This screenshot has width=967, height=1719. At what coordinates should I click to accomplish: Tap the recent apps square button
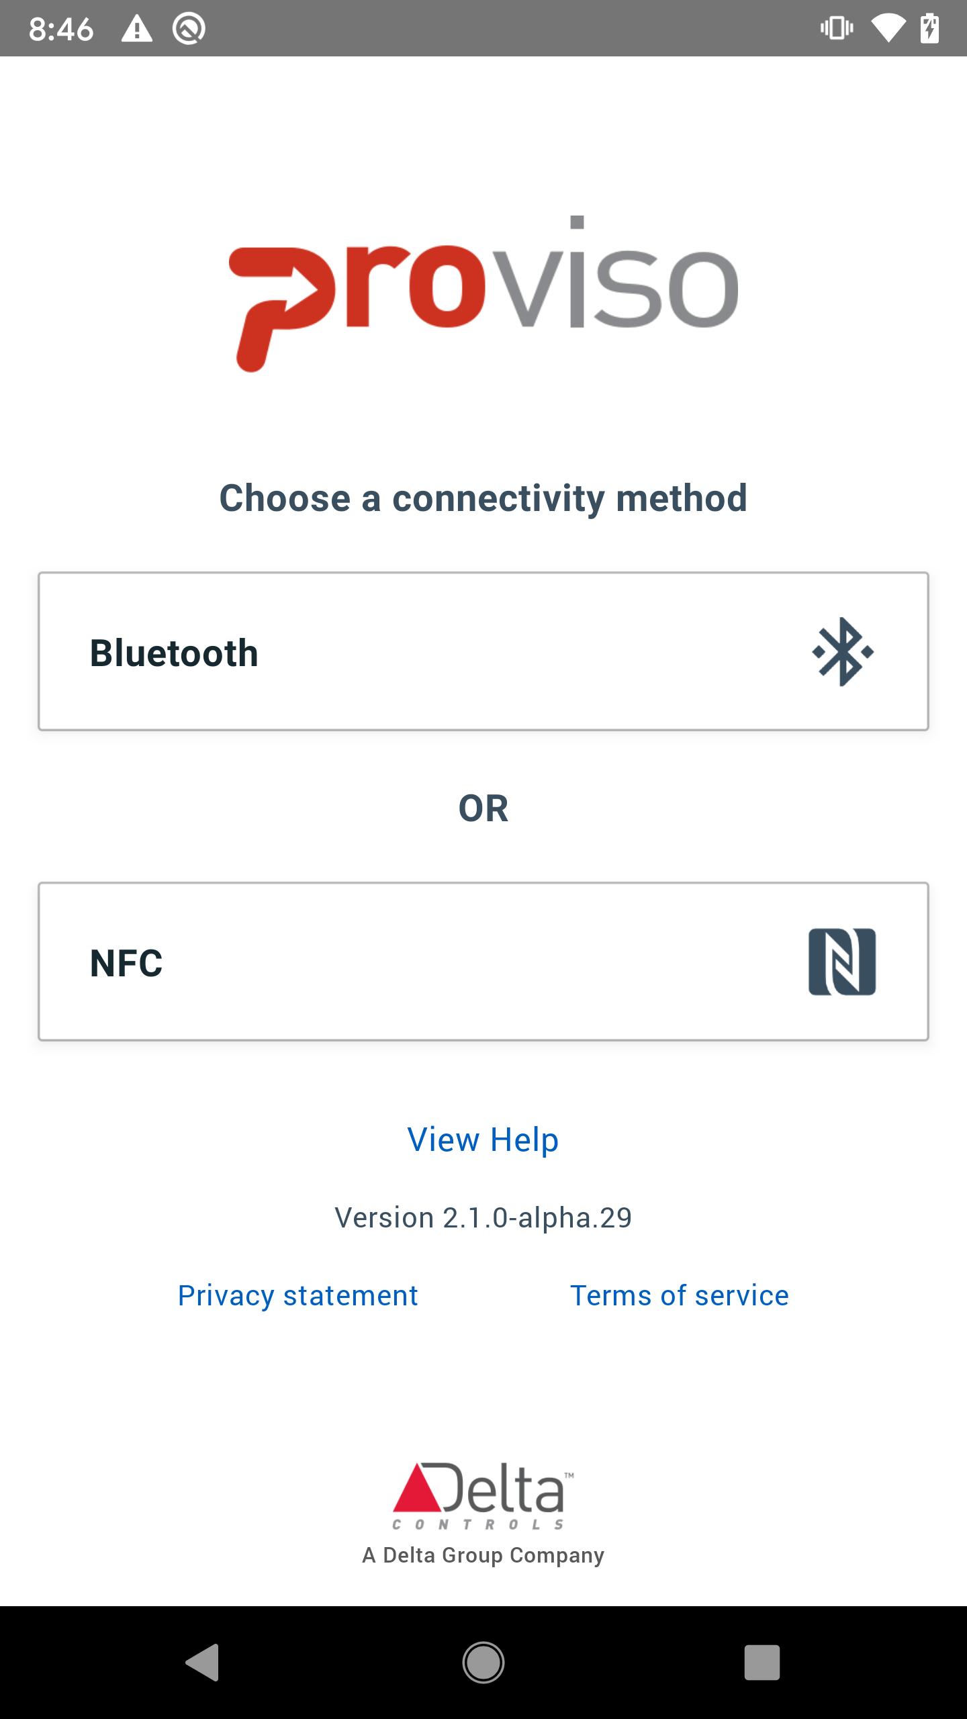pos(762,1662)
